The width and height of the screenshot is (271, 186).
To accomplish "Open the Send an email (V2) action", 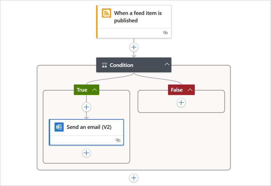I will 89,127.
